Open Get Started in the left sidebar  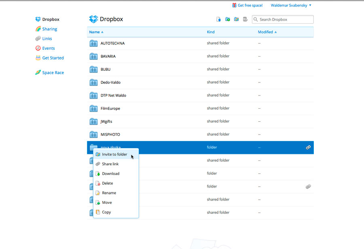click(49, 58)
